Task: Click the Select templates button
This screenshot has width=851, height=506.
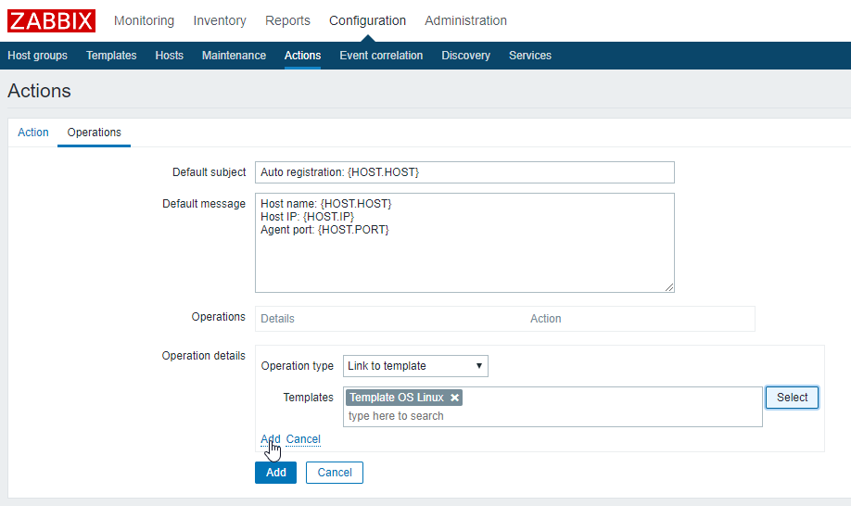Action: (x=792, y=398)
